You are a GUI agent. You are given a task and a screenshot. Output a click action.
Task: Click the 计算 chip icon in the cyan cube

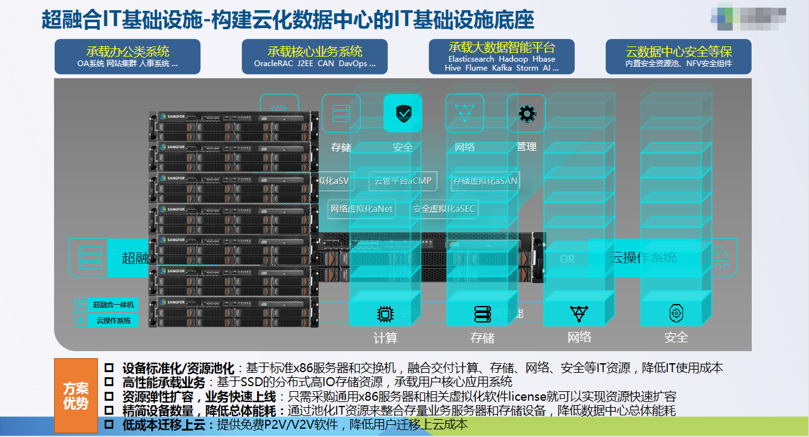(x=384, y=313)
